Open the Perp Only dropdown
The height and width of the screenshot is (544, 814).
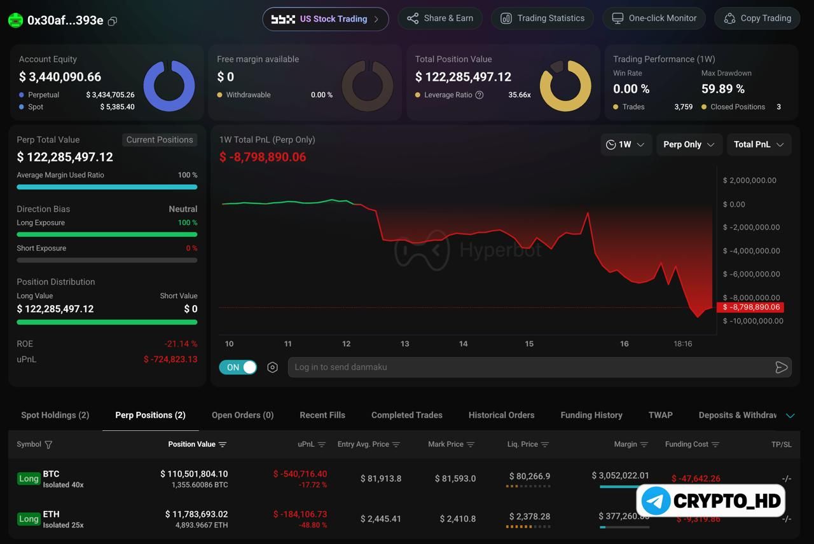coord(689,144)
